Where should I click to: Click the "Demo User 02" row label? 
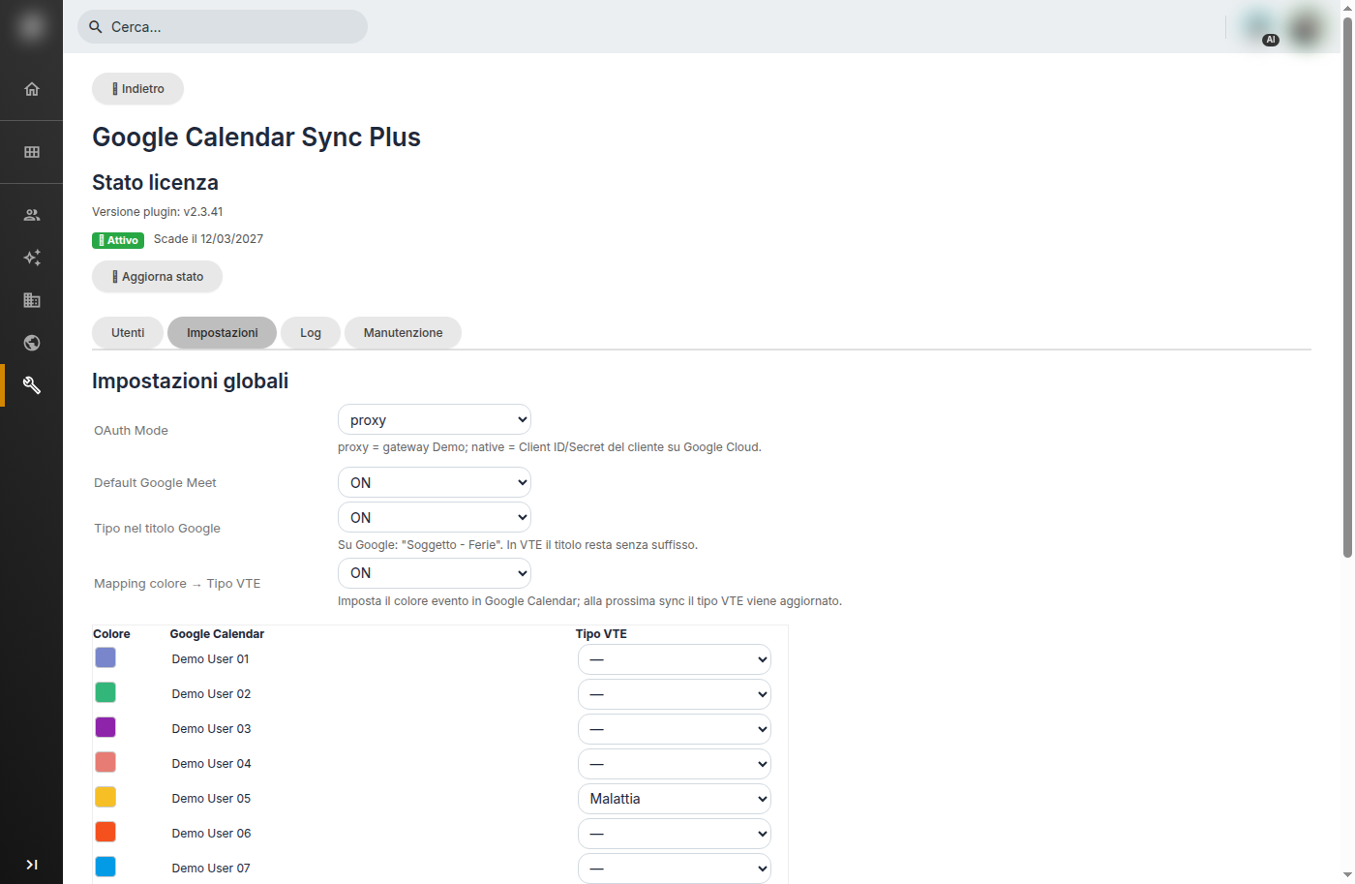[211, 694]
